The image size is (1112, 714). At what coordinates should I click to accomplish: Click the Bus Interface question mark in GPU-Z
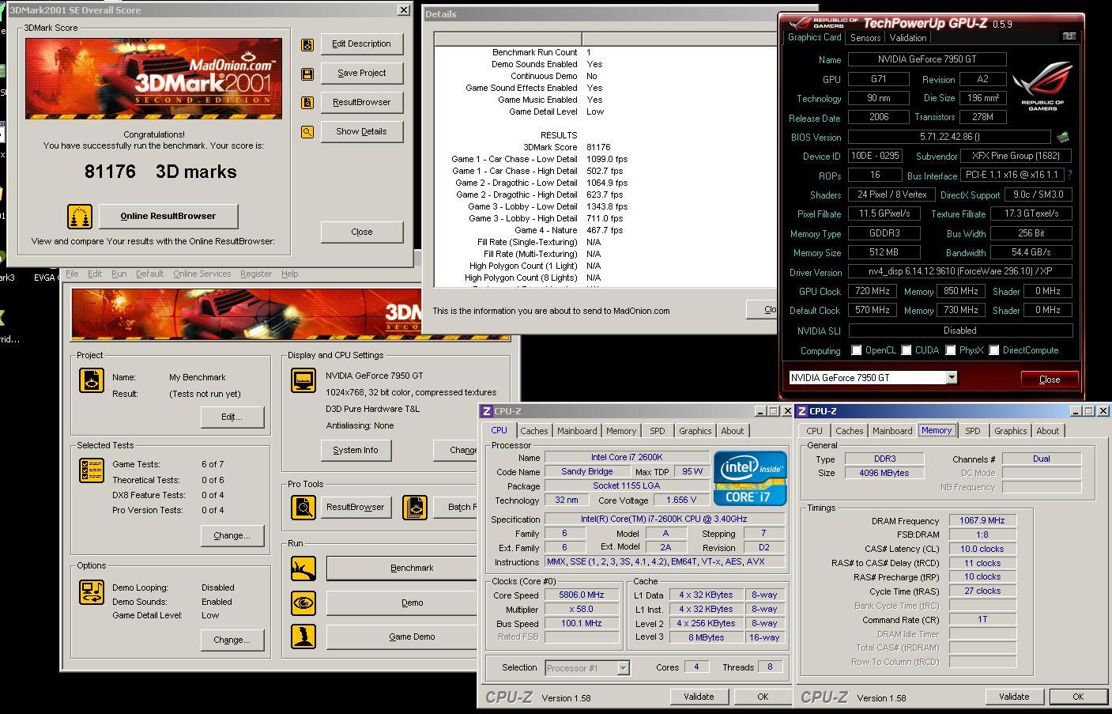(x=1069, y=175)
